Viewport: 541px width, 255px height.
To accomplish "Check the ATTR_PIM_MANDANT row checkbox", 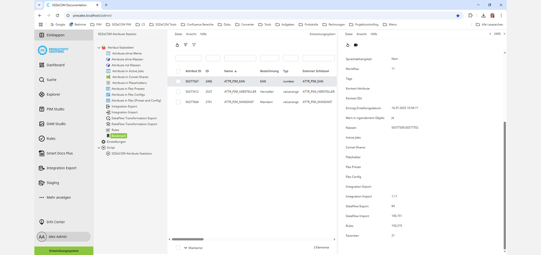I will point(178,102).
